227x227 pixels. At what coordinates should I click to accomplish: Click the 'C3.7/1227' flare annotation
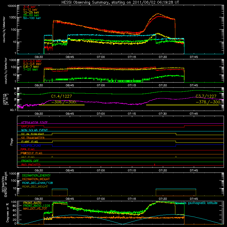[x=206, y=96]
